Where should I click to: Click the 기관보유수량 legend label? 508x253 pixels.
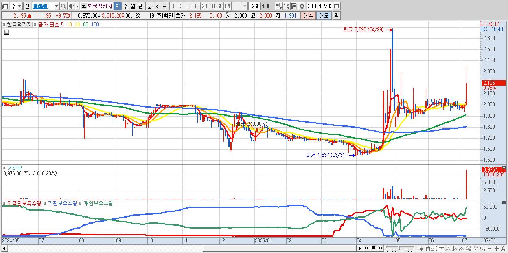62,203
